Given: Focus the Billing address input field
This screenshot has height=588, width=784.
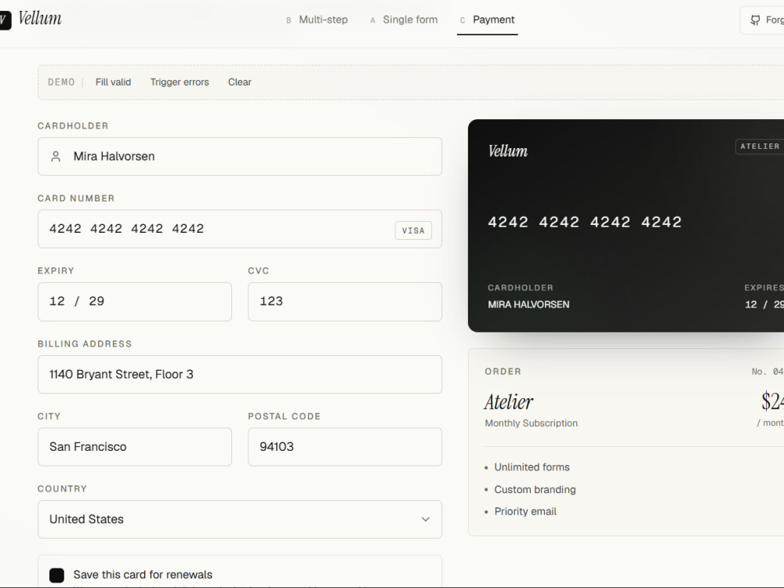Looking at the screenshot, I should 239,375.
